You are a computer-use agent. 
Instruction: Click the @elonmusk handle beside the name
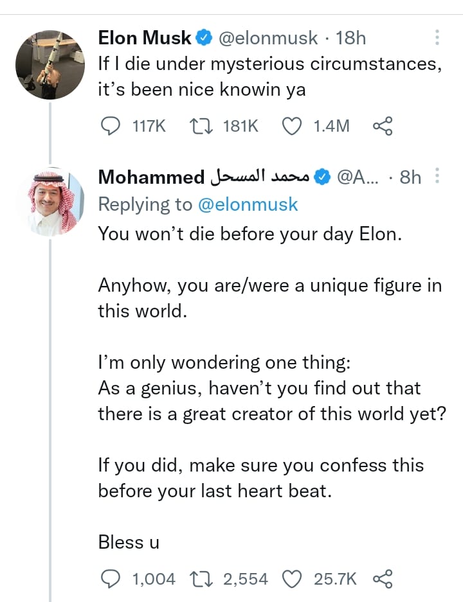coord(268,38)
